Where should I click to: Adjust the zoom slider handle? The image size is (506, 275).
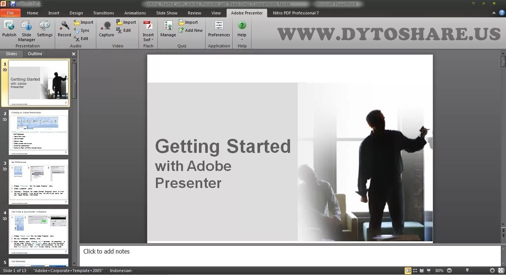coord(467,271)
